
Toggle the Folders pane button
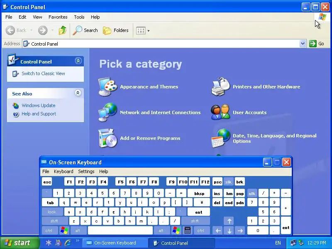116,30
